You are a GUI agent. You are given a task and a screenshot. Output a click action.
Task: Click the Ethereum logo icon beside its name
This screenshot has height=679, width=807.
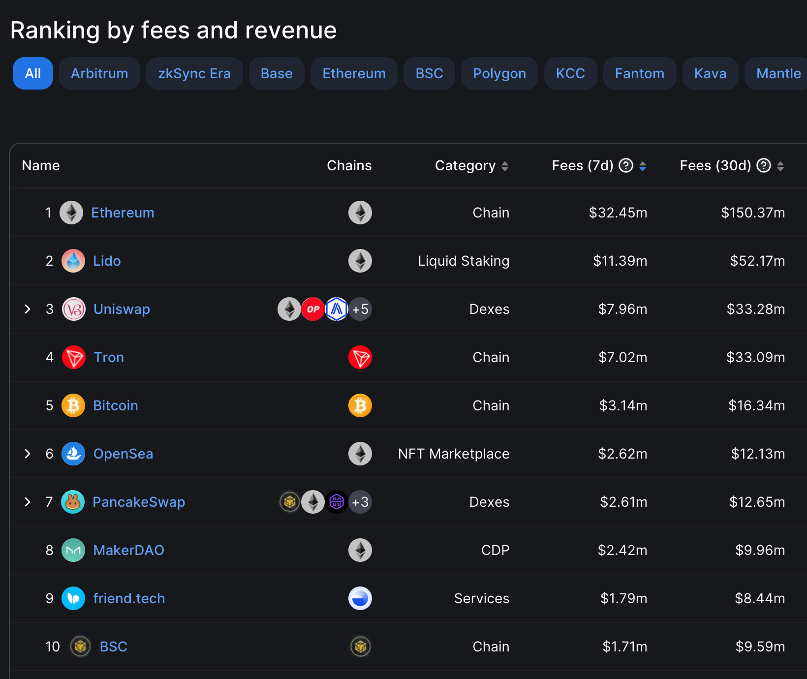click(x=71, y=213)
